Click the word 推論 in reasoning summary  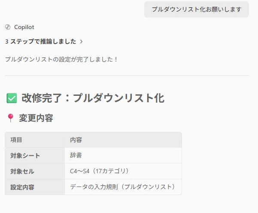pyautogui.click(x=46, y=41)
